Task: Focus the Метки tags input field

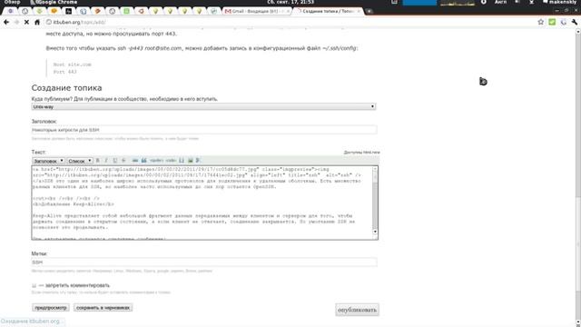Action: (204, 263)
